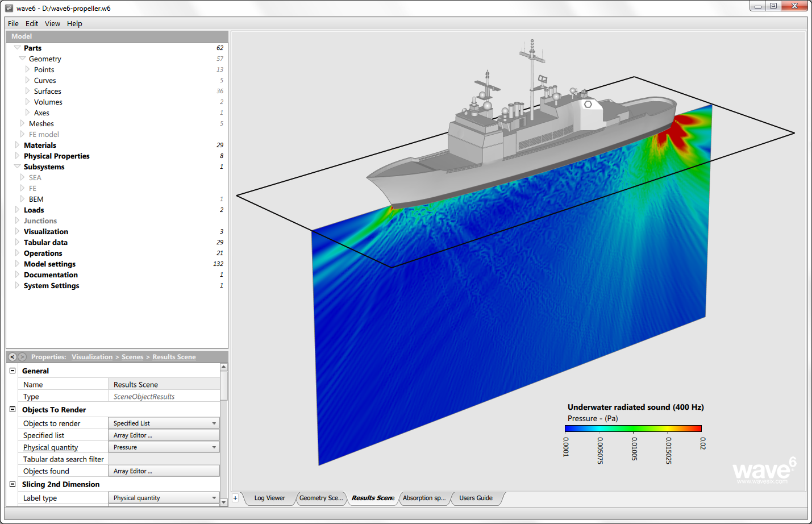Switch to the Geometry Scene tab
Viewport: 812px width, 524px height.
(x=321, y=498)
